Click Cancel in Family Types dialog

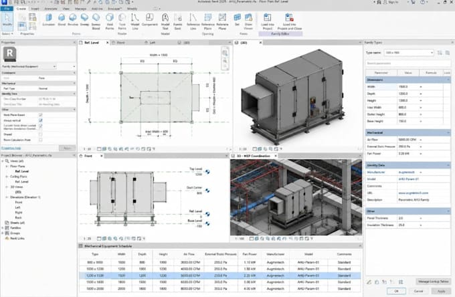pos(418,291)
